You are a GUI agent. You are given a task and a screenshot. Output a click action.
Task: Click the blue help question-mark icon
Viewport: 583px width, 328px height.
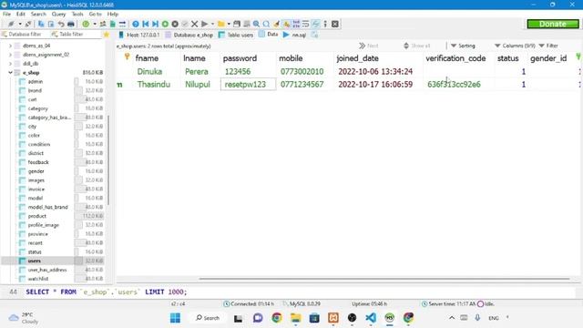(136, 25)
